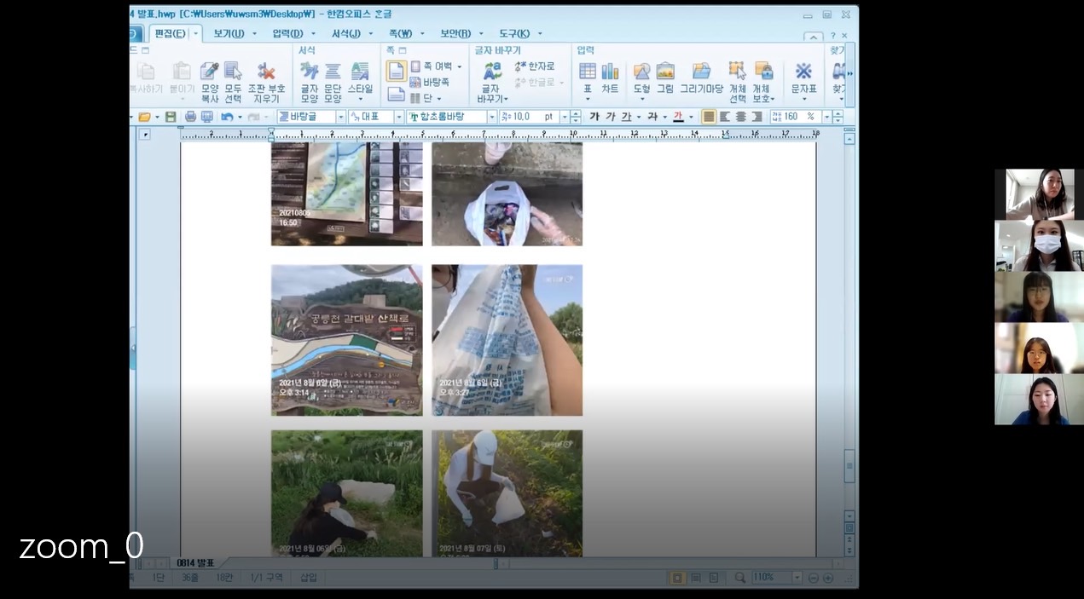Image resolution: width=1084 pixels, height=599 pixels.
Task: Expand the 쪽 여백 (page margin) dropdown
Action: (459, 66)
